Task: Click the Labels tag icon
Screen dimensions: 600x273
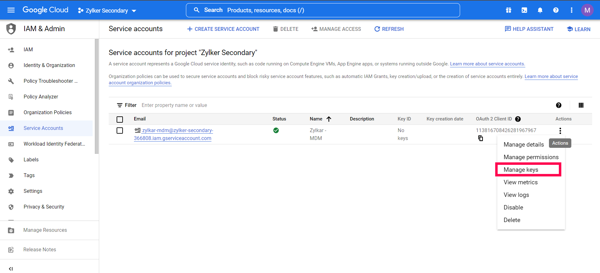Action: click(x=11, y=160)
